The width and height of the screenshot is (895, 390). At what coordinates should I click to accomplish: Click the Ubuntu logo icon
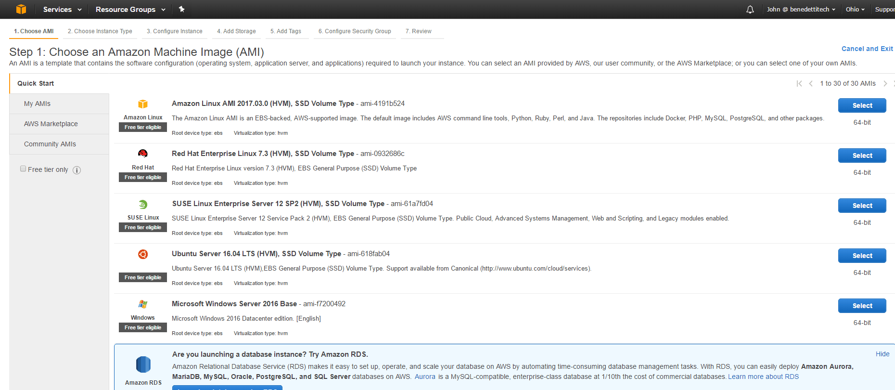click(x=143, y=254)
